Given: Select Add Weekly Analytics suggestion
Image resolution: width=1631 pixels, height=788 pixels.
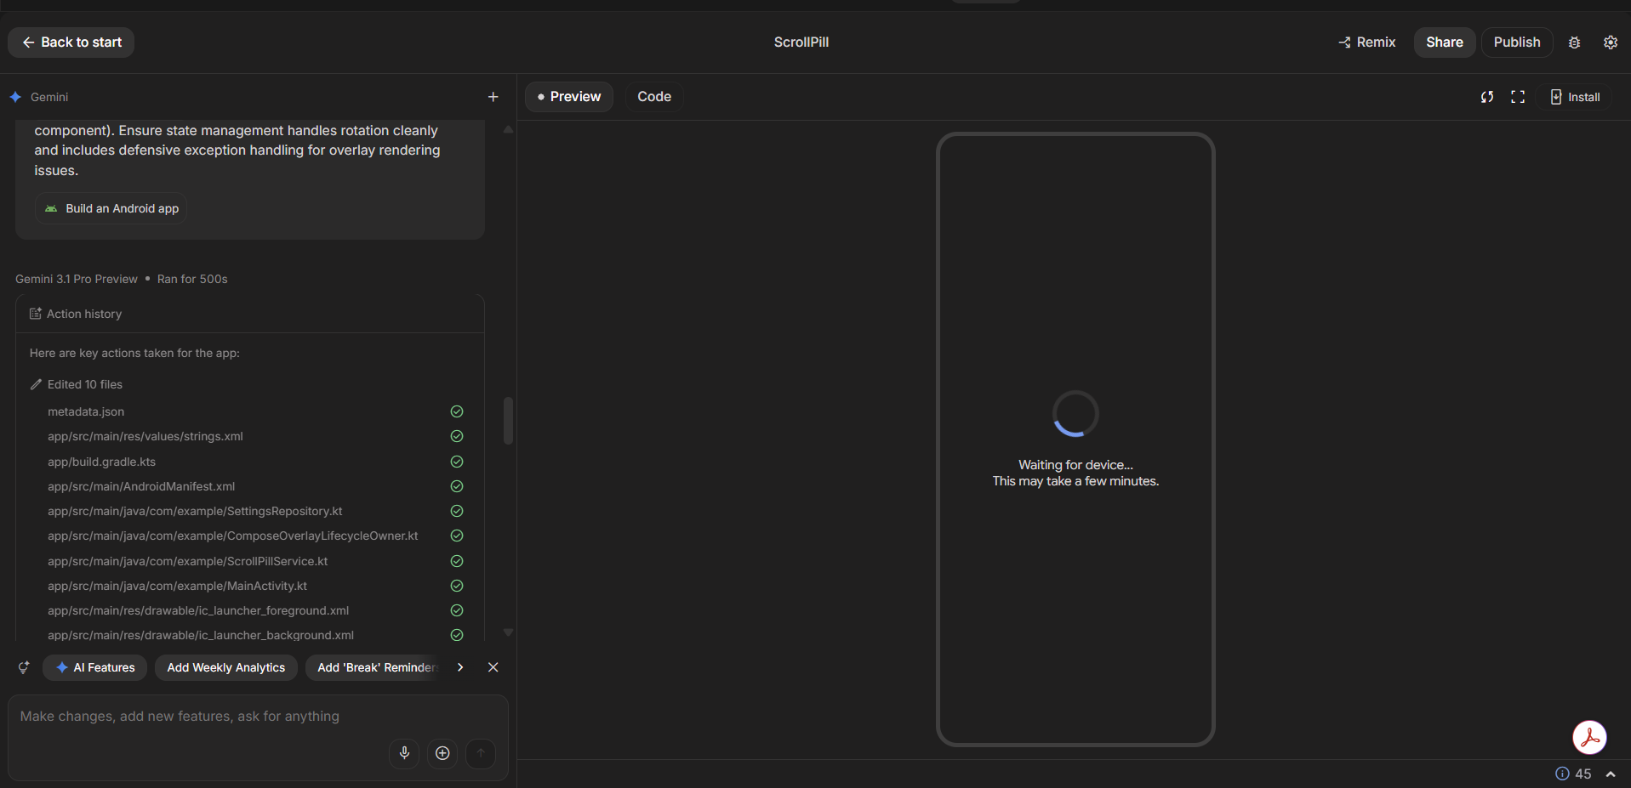Looking at the screenshot, I should click(x=226, y=667).
